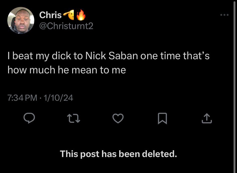Click the share upload icon
Image resolution: width=237 pixels, height=173 pixels.
(x=207, y=118)
